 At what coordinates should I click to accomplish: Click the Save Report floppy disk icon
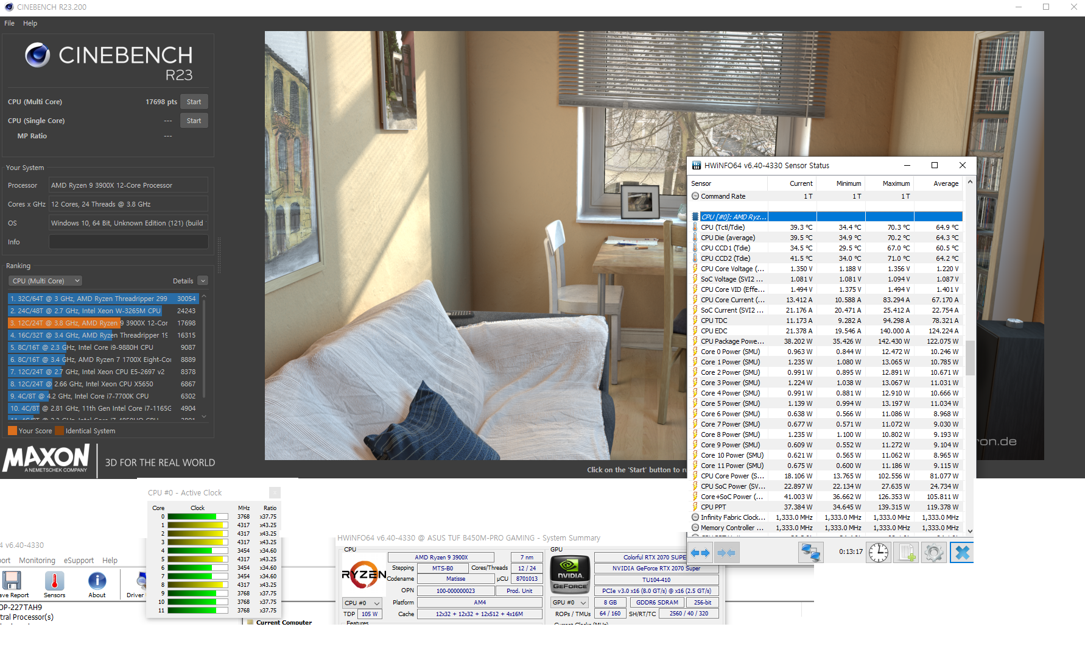tap(12, 580)
